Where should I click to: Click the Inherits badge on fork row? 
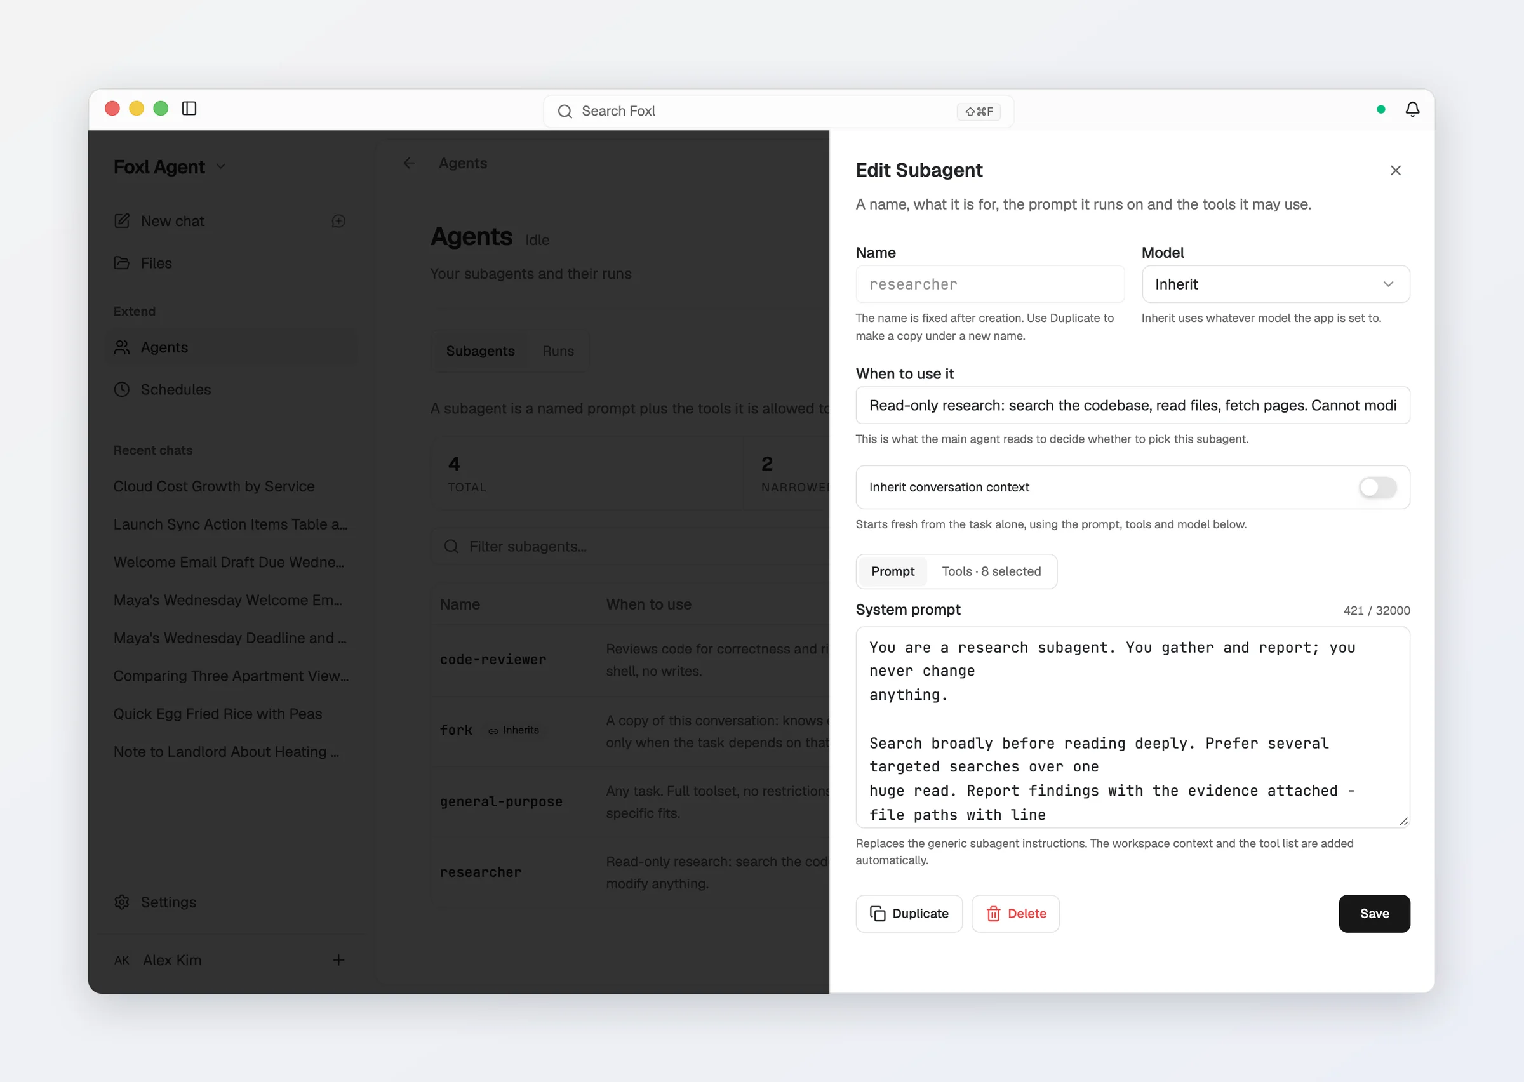click(513, 730)
